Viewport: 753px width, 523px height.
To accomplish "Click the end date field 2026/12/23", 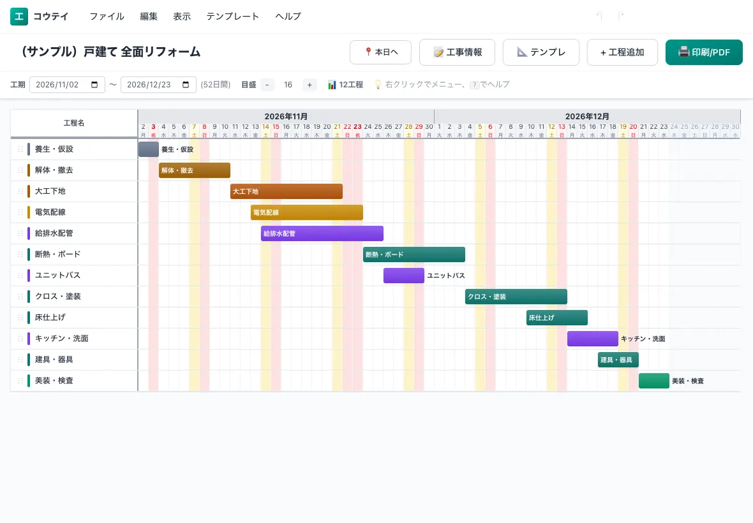I will click(x=158, y=85).
